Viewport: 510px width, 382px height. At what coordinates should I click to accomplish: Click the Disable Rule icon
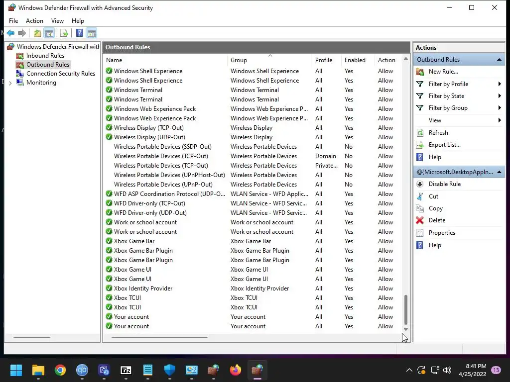coord(420,184)
